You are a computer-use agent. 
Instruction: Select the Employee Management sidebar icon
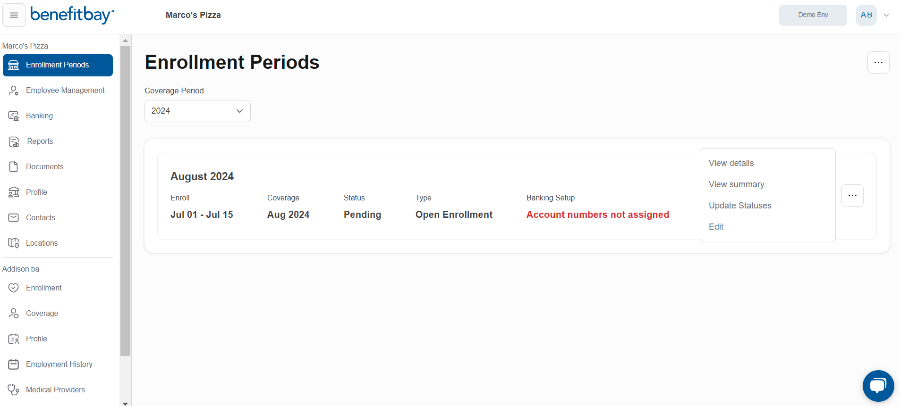coord(14,90)
